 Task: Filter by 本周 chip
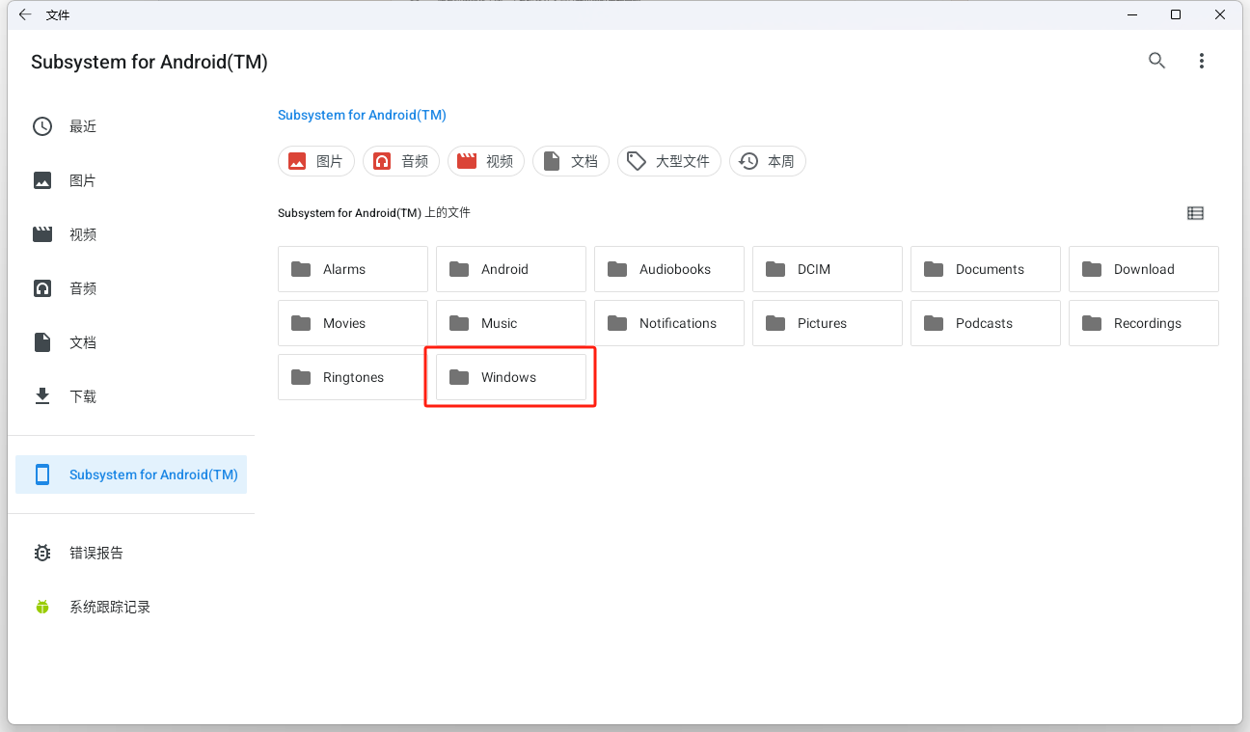[768, 161]
